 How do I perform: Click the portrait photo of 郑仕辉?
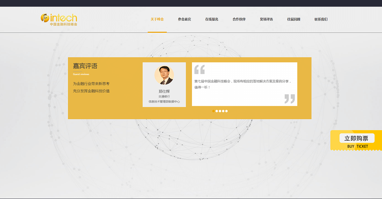point(164,75)
